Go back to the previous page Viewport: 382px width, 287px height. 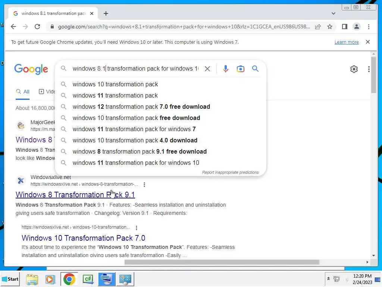point(13,27)
